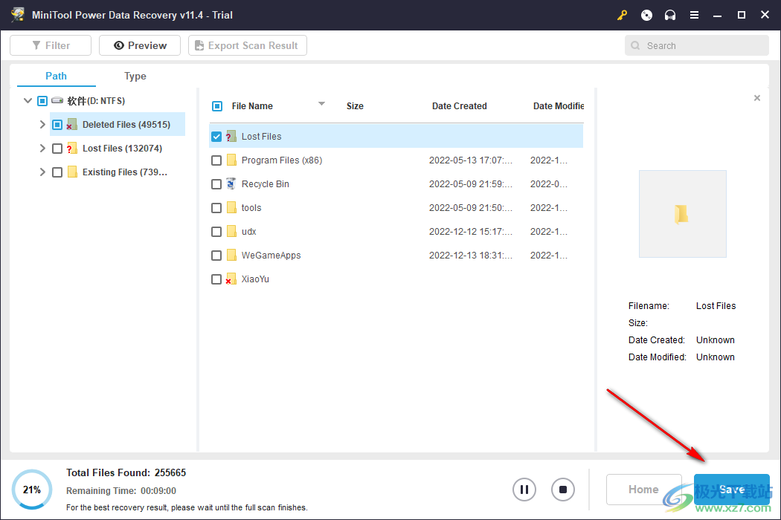
Task: Go back with the Home button
Action: [x=643, y=489]
